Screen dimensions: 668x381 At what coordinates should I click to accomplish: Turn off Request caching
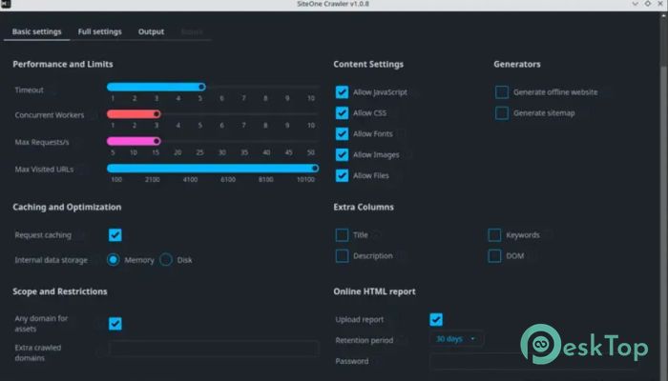[115, 235]
